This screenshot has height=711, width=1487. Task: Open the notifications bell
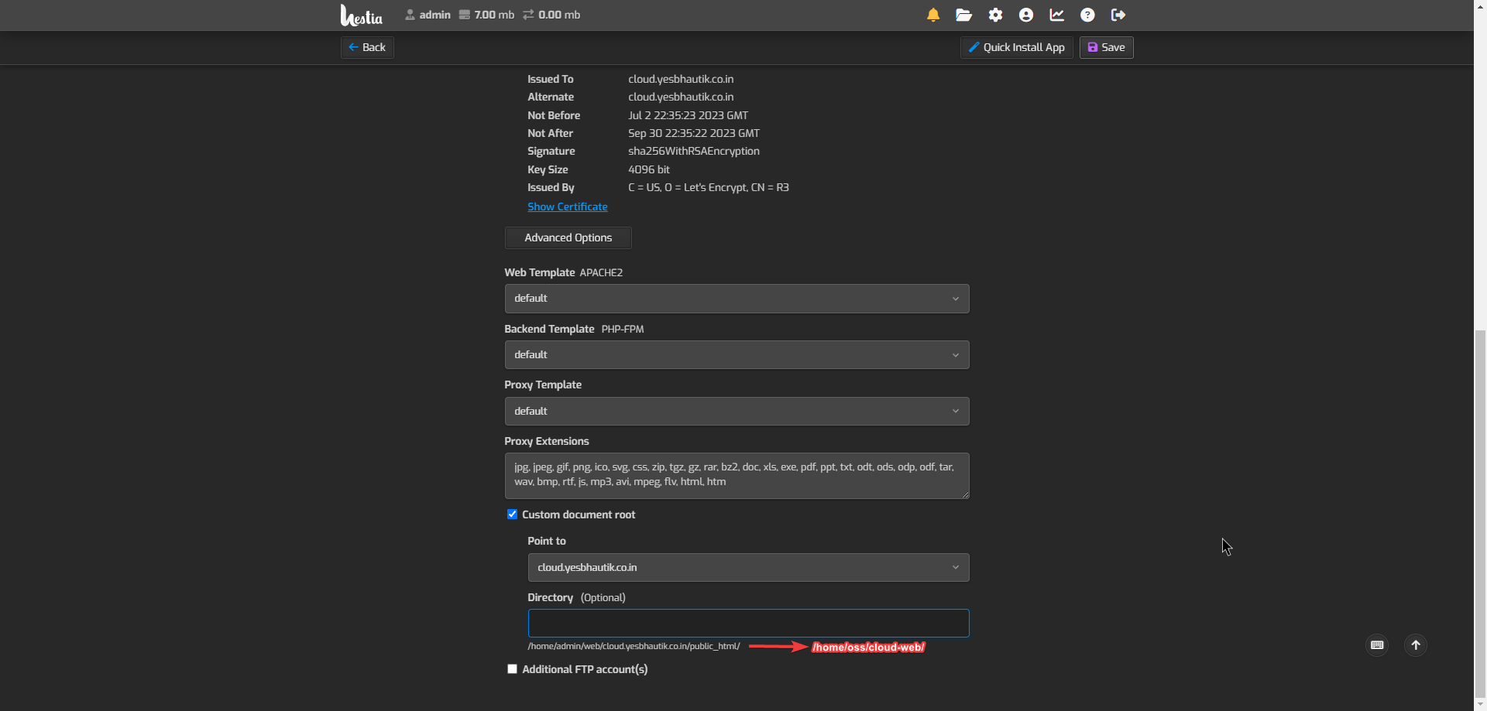pyautogui.click(x=933, y=15)
